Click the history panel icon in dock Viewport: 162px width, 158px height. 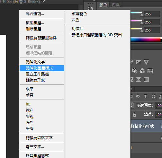click(91, 8)
